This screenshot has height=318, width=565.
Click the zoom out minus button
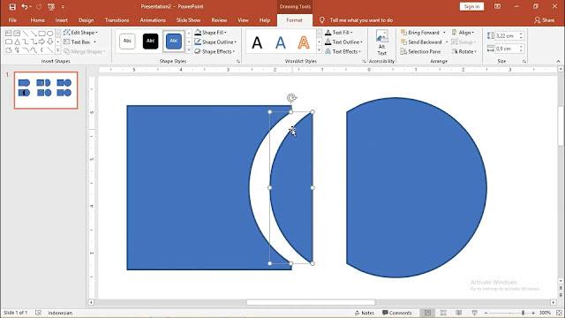click(x=486, y=313)
